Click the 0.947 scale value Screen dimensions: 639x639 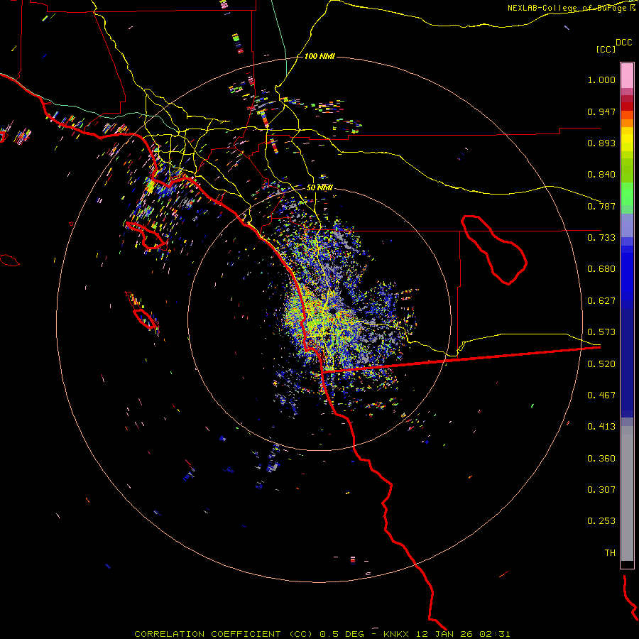601,111
